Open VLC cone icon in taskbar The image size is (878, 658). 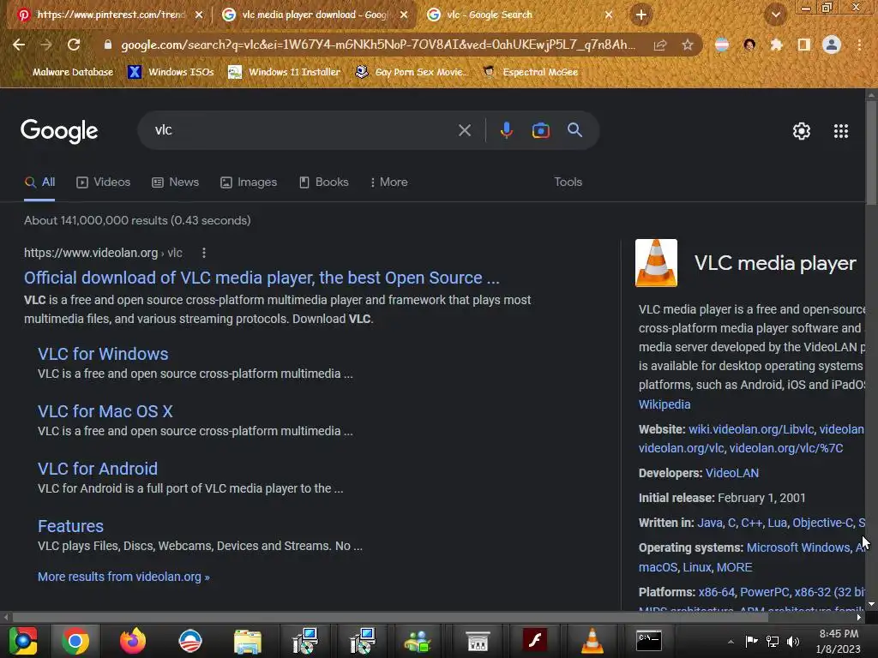(x=592, y=641)
